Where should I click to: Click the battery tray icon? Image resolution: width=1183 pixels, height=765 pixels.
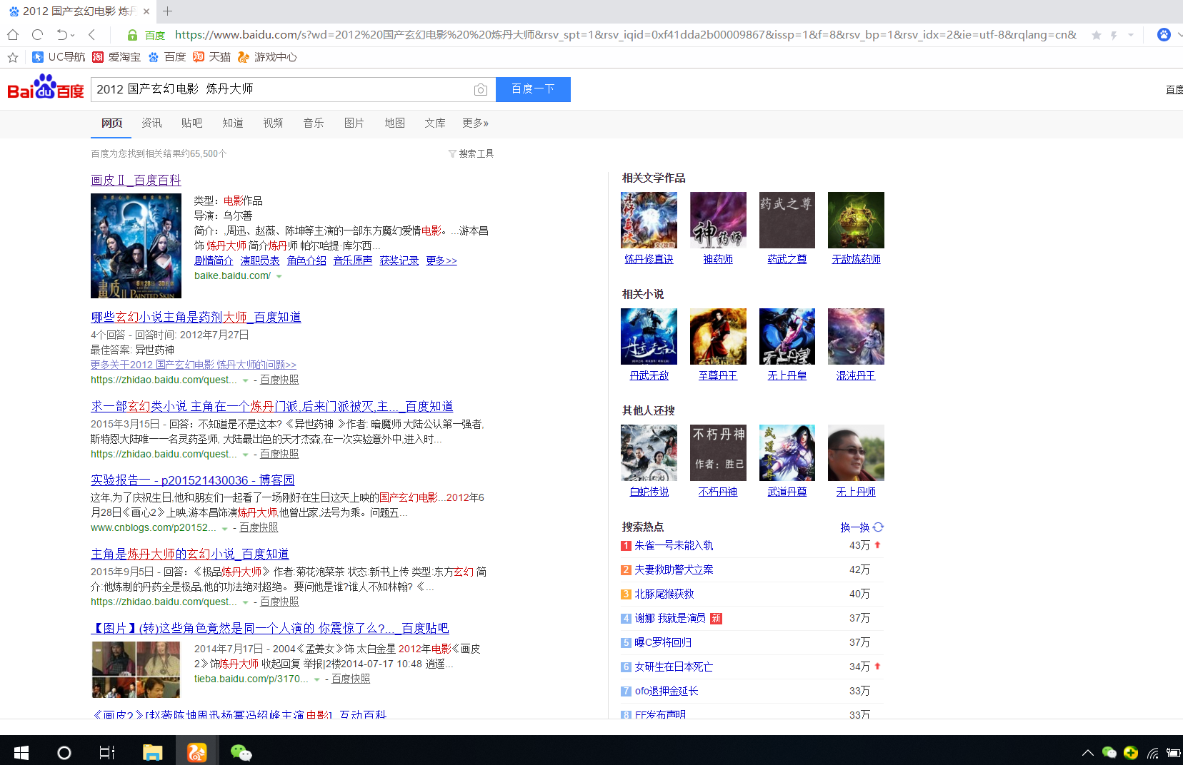(1173, 753)
